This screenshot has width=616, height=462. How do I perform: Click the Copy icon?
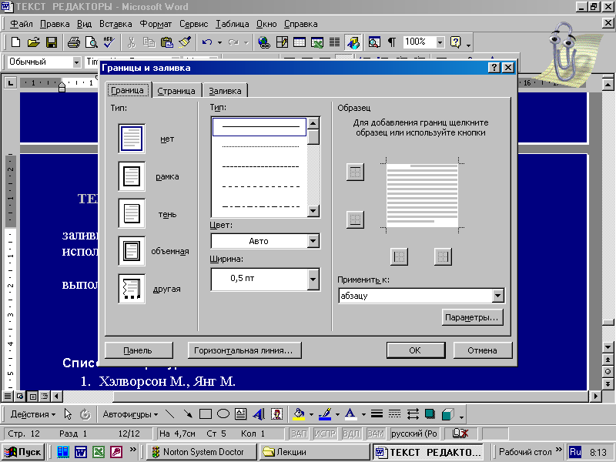tap(149, 42)
